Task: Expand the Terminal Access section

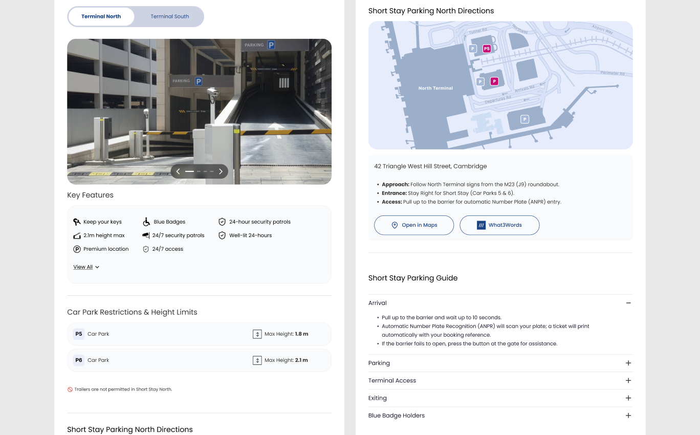Action: pos(500,381)
